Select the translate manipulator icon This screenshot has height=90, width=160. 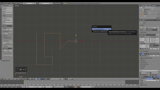click(x=40, y=79)
